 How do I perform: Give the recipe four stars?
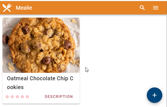coord(22,97)
